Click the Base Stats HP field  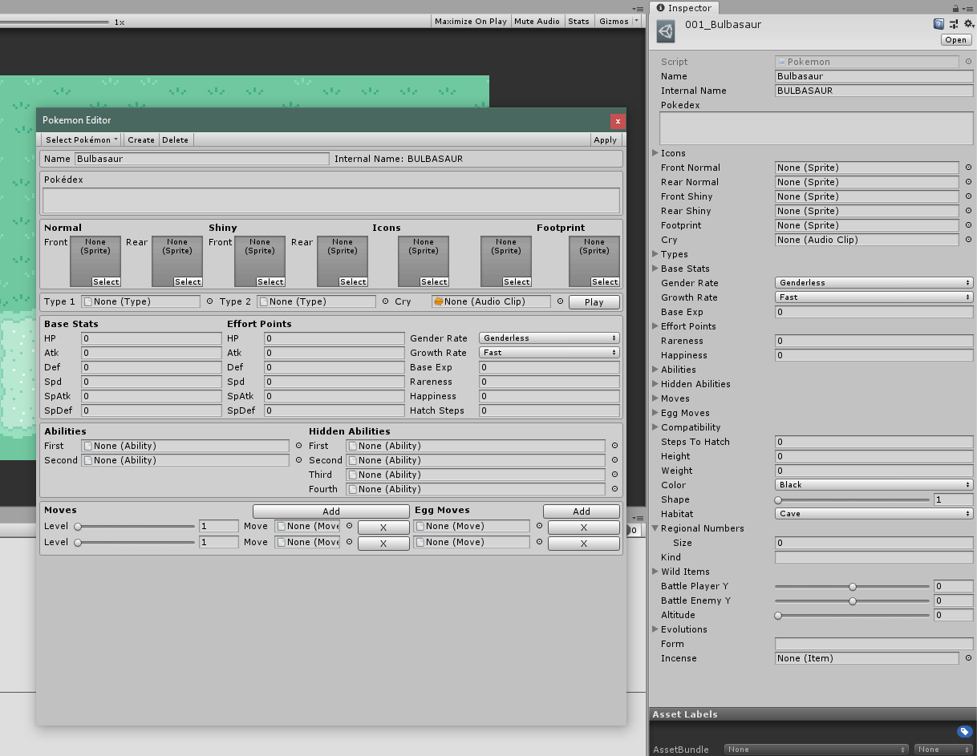tap(151, 338)
